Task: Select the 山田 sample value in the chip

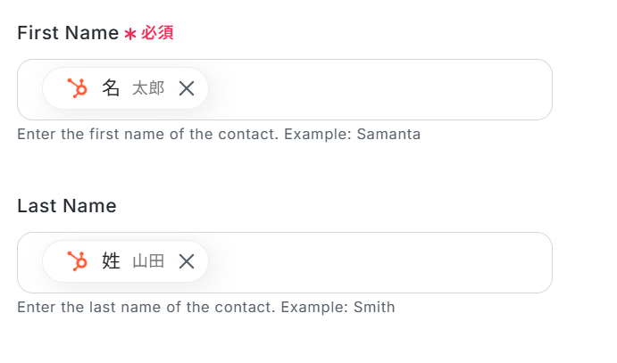Action: tap(148, 261)
